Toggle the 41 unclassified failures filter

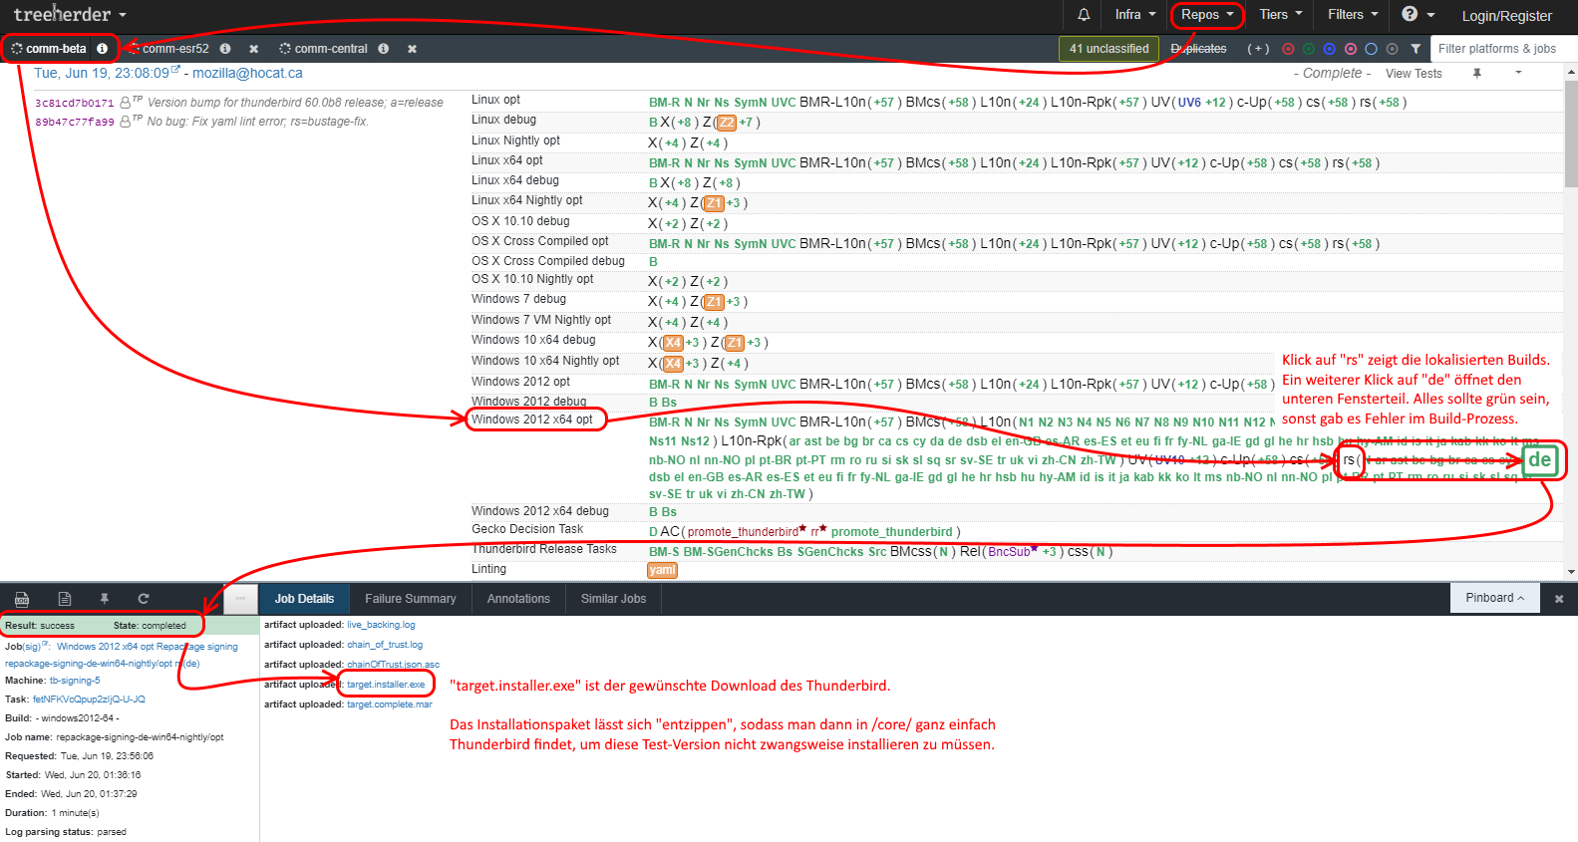point(1108,49)
